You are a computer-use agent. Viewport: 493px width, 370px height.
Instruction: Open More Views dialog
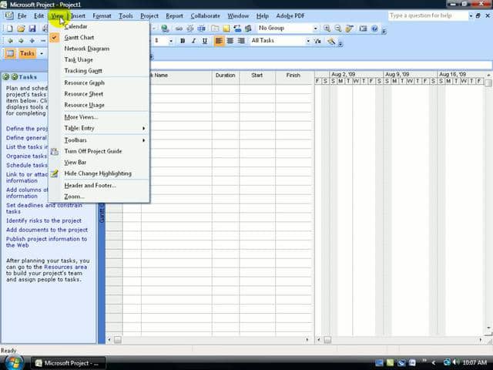[99, 117]
